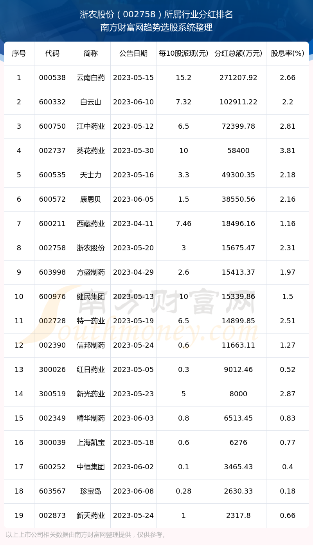Select stock code 002737
The width and height of the screenshot is (313, 554).
[x=52, y=151]
